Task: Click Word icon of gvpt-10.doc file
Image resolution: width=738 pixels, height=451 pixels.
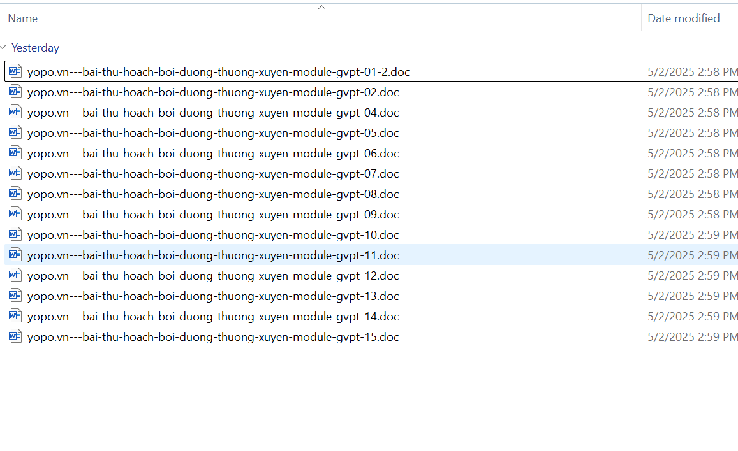Action: [15, 234]
